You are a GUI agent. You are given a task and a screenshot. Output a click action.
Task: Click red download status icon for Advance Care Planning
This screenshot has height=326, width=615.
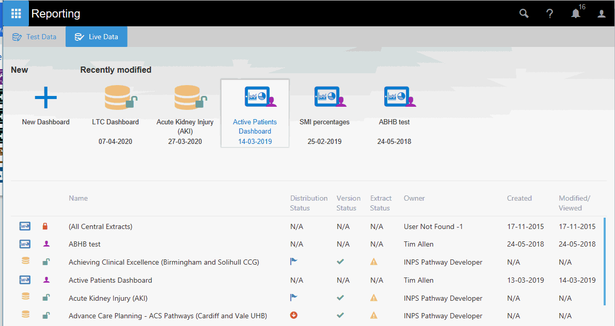coord(294,316)
